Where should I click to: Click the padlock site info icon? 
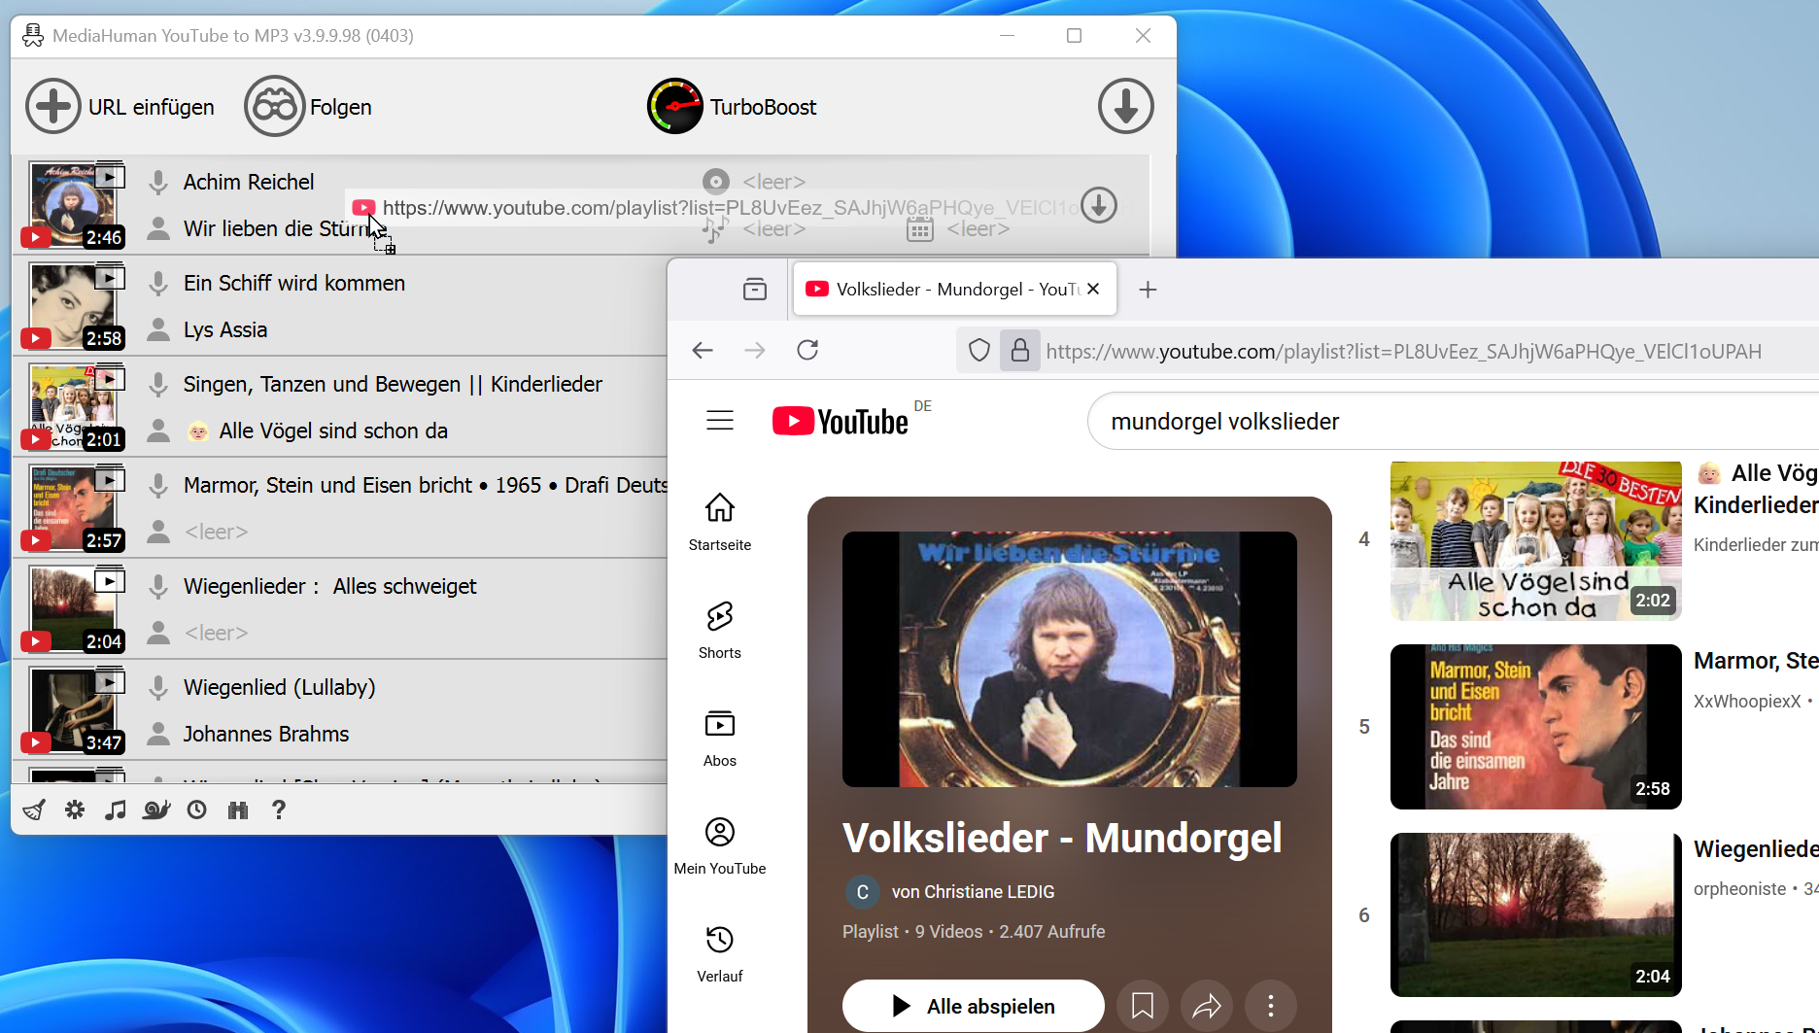tap(1019, 351)
